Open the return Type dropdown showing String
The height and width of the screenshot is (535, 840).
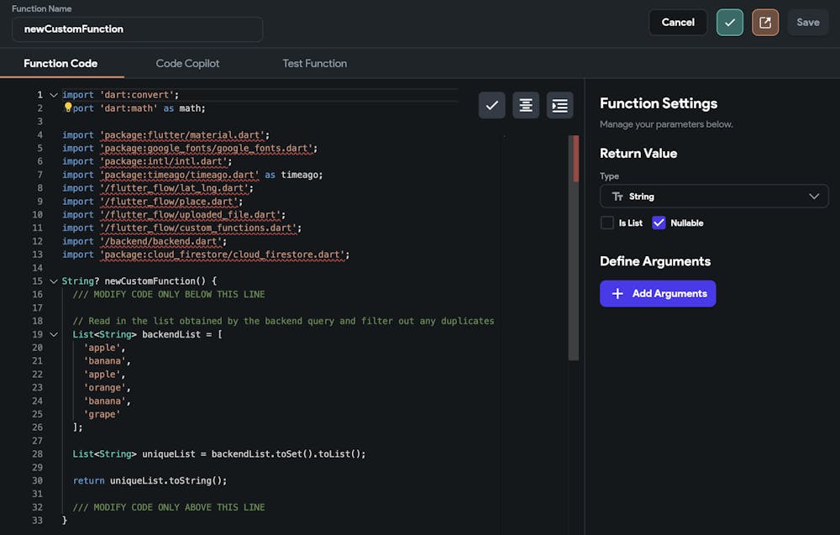pos(714,197)
